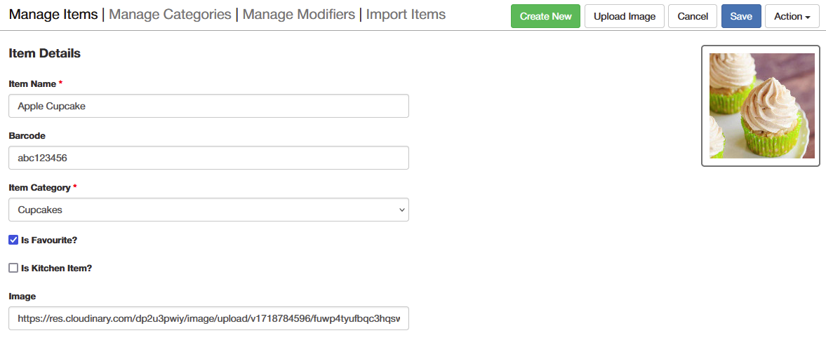Image resolution: width=826 pixels, height=340 pixels.
Task: Uncheck the Is Favourite checkbox
Action: coord(14,240)
